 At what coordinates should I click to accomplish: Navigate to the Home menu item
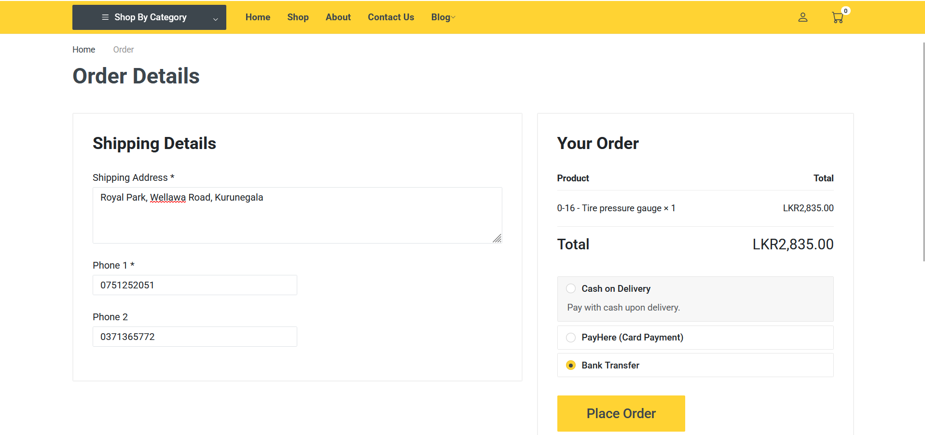click(257, 17)
